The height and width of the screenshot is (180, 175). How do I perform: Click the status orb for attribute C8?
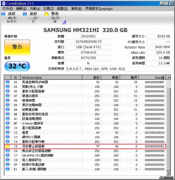coord(8,160)
